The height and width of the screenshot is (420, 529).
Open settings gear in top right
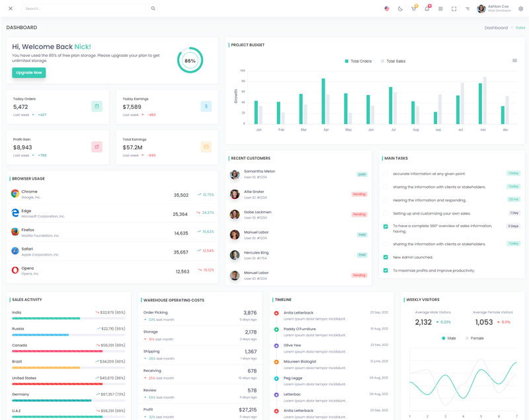(520, 9)
